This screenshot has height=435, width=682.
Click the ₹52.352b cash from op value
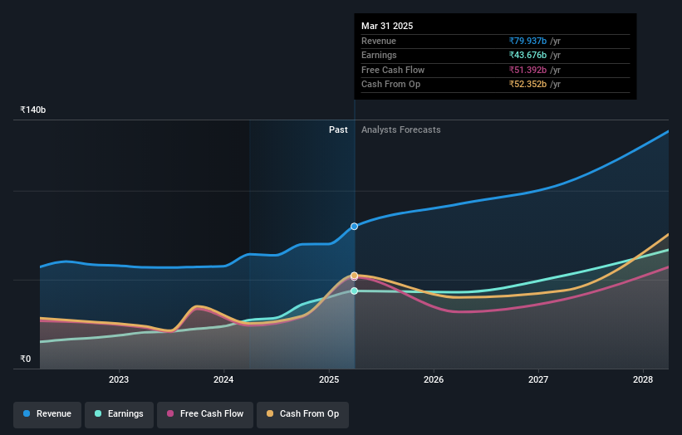click(527, 85)
